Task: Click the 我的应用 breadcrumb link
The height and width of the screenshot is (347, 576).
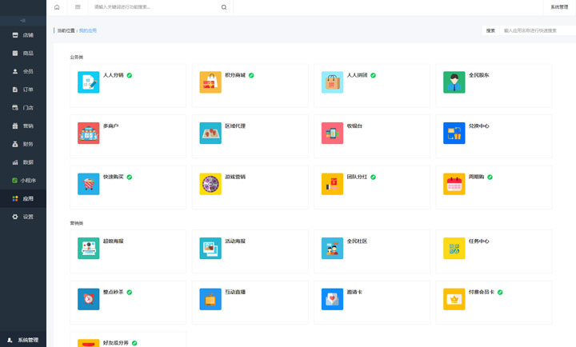Action: tap(88, 30)
